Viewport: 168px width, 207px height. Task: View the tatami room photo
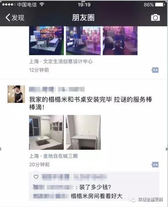(46, 132)
